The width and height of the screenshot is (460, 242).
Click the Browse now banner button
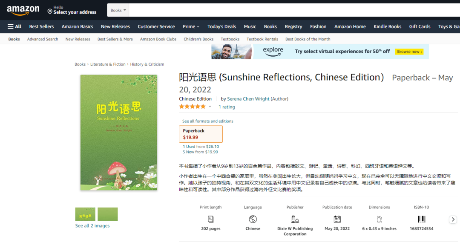pyautogui.click(x=409, y=51)
